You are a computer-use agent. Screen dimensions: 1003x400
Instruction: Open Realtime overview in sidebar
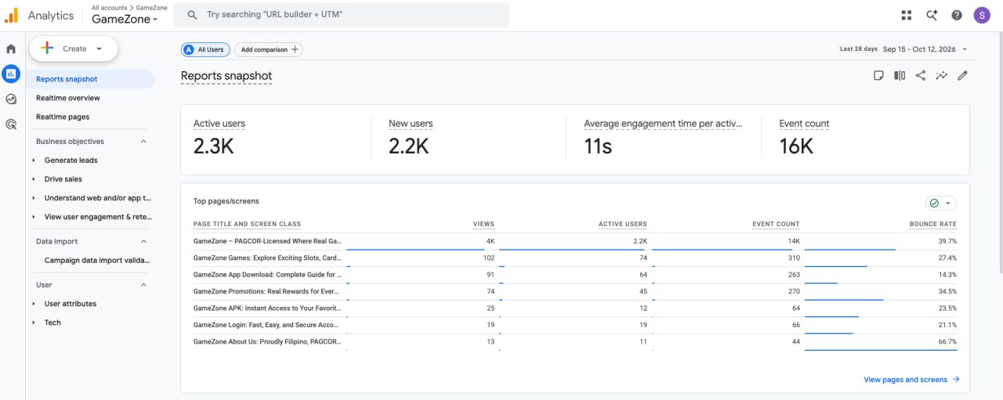pos(68,98)
